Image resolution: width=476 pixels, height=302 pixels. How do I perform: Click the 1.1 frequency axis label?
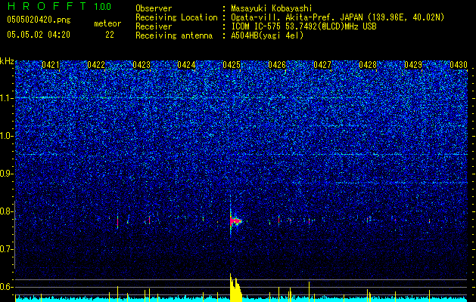[6, 98]
